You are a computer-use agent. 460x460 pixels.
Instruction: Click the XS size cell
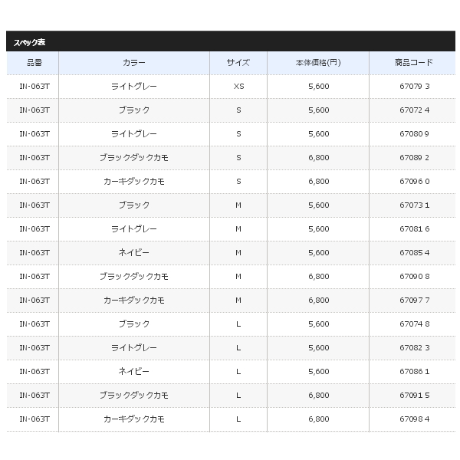(x=238, y=86)
